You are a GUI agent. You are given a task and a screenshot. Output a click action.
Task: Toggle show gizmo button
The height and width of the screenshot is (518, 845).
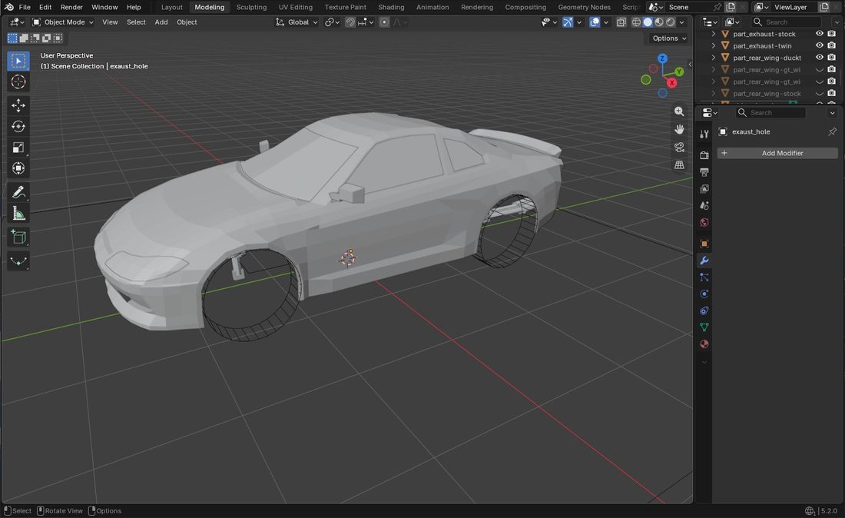568,22
